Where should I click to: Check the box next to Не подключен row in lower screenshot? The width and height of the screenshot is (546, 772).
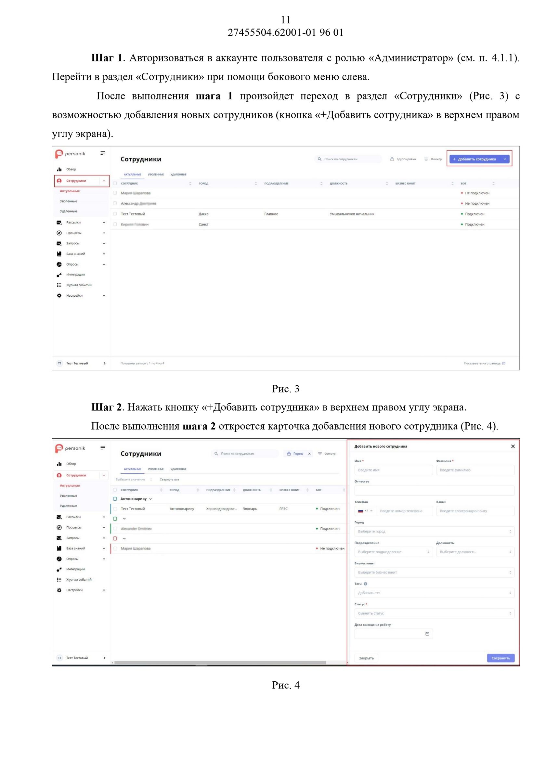coord(115,548)
